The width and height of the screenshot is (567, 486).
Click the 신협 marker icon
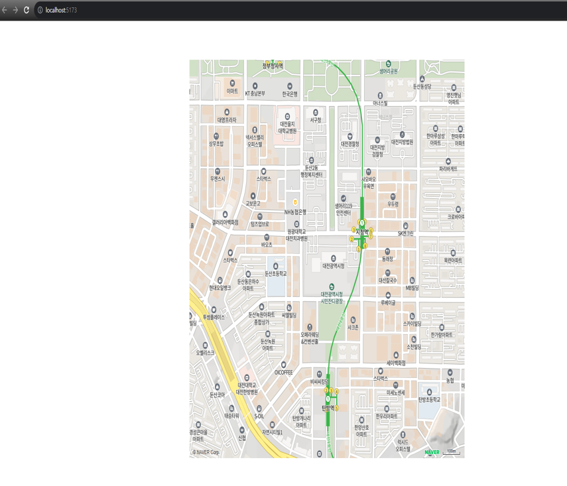(242, 430)
